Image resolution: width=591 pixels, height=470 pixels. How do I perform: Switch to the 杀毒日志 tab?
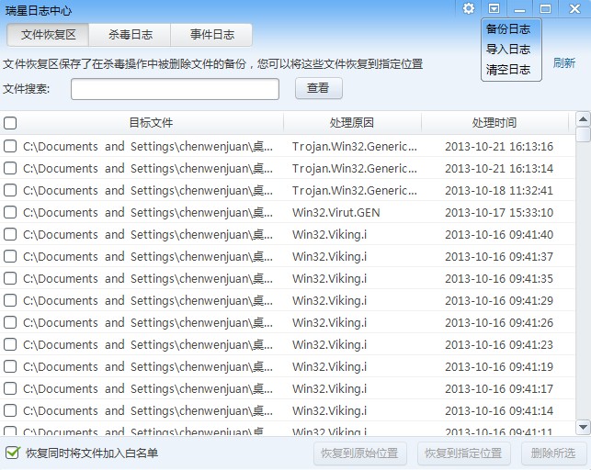130,35
